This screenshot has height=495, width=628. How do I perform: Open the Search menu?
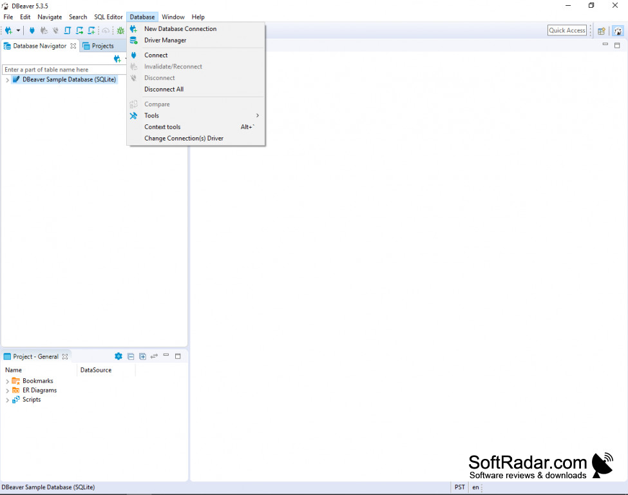78,17
